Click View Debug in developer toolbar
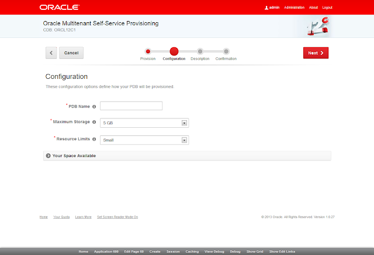 [x=214, y=251]
